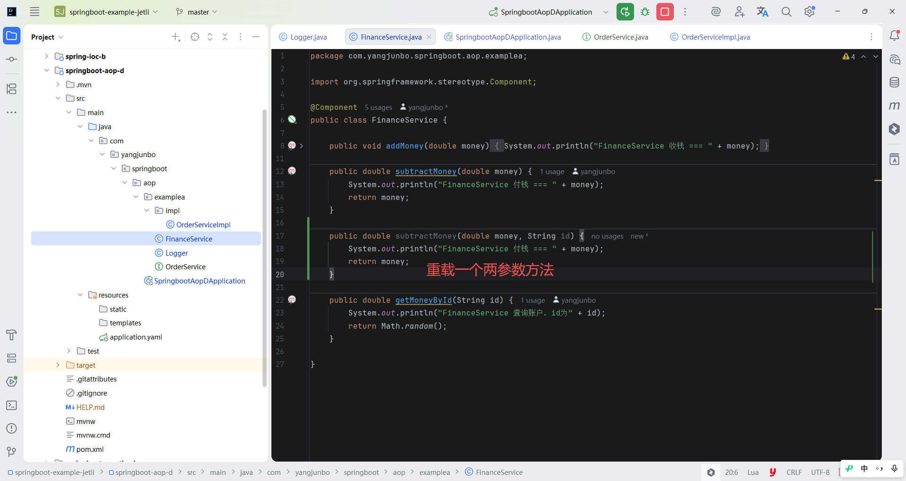Open Git tool window icon
906x481 pixels.
[x=12, y=452]
